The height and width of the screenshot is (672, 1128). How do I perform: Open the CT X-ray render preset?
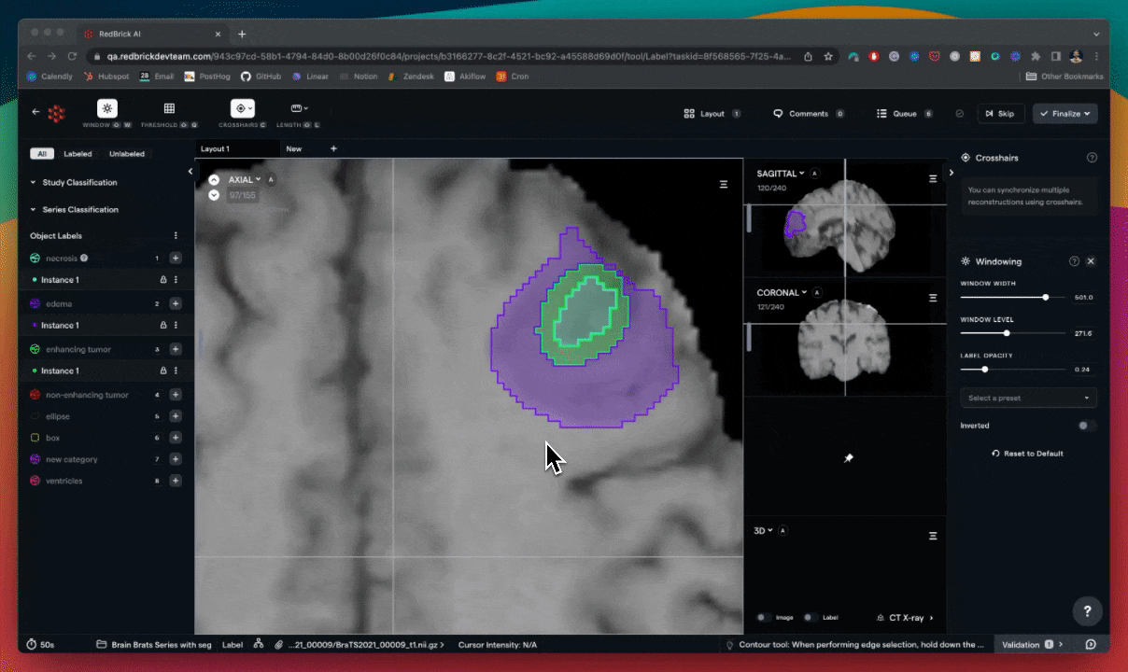click(906, 618)
